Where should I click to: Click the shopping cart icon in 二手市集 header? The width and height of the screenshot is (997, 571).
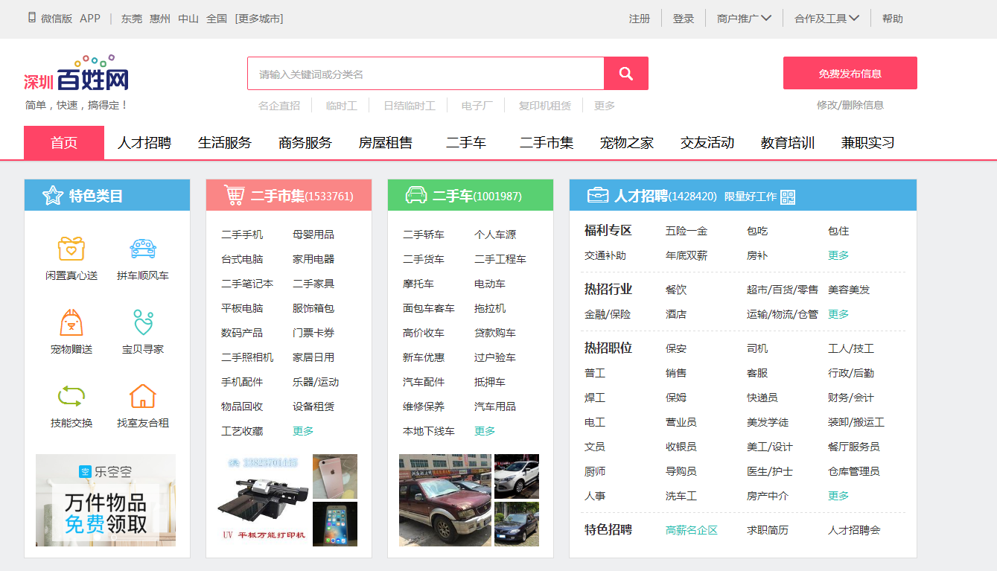235,195
